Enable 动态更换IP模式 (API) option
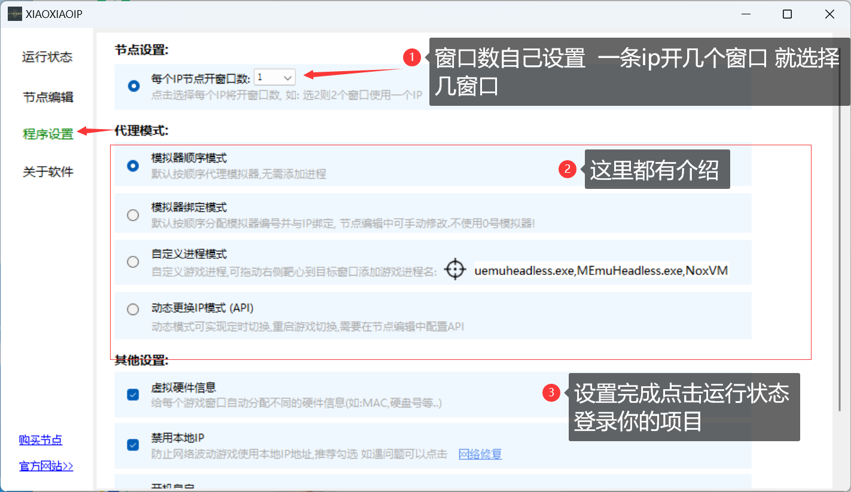Screen dimensions: 851x492 133,310
